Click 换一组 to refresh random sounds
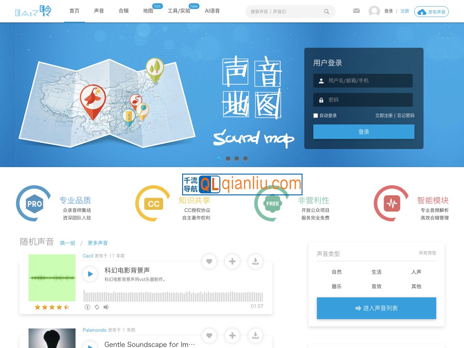 click(x=67, y=243)
